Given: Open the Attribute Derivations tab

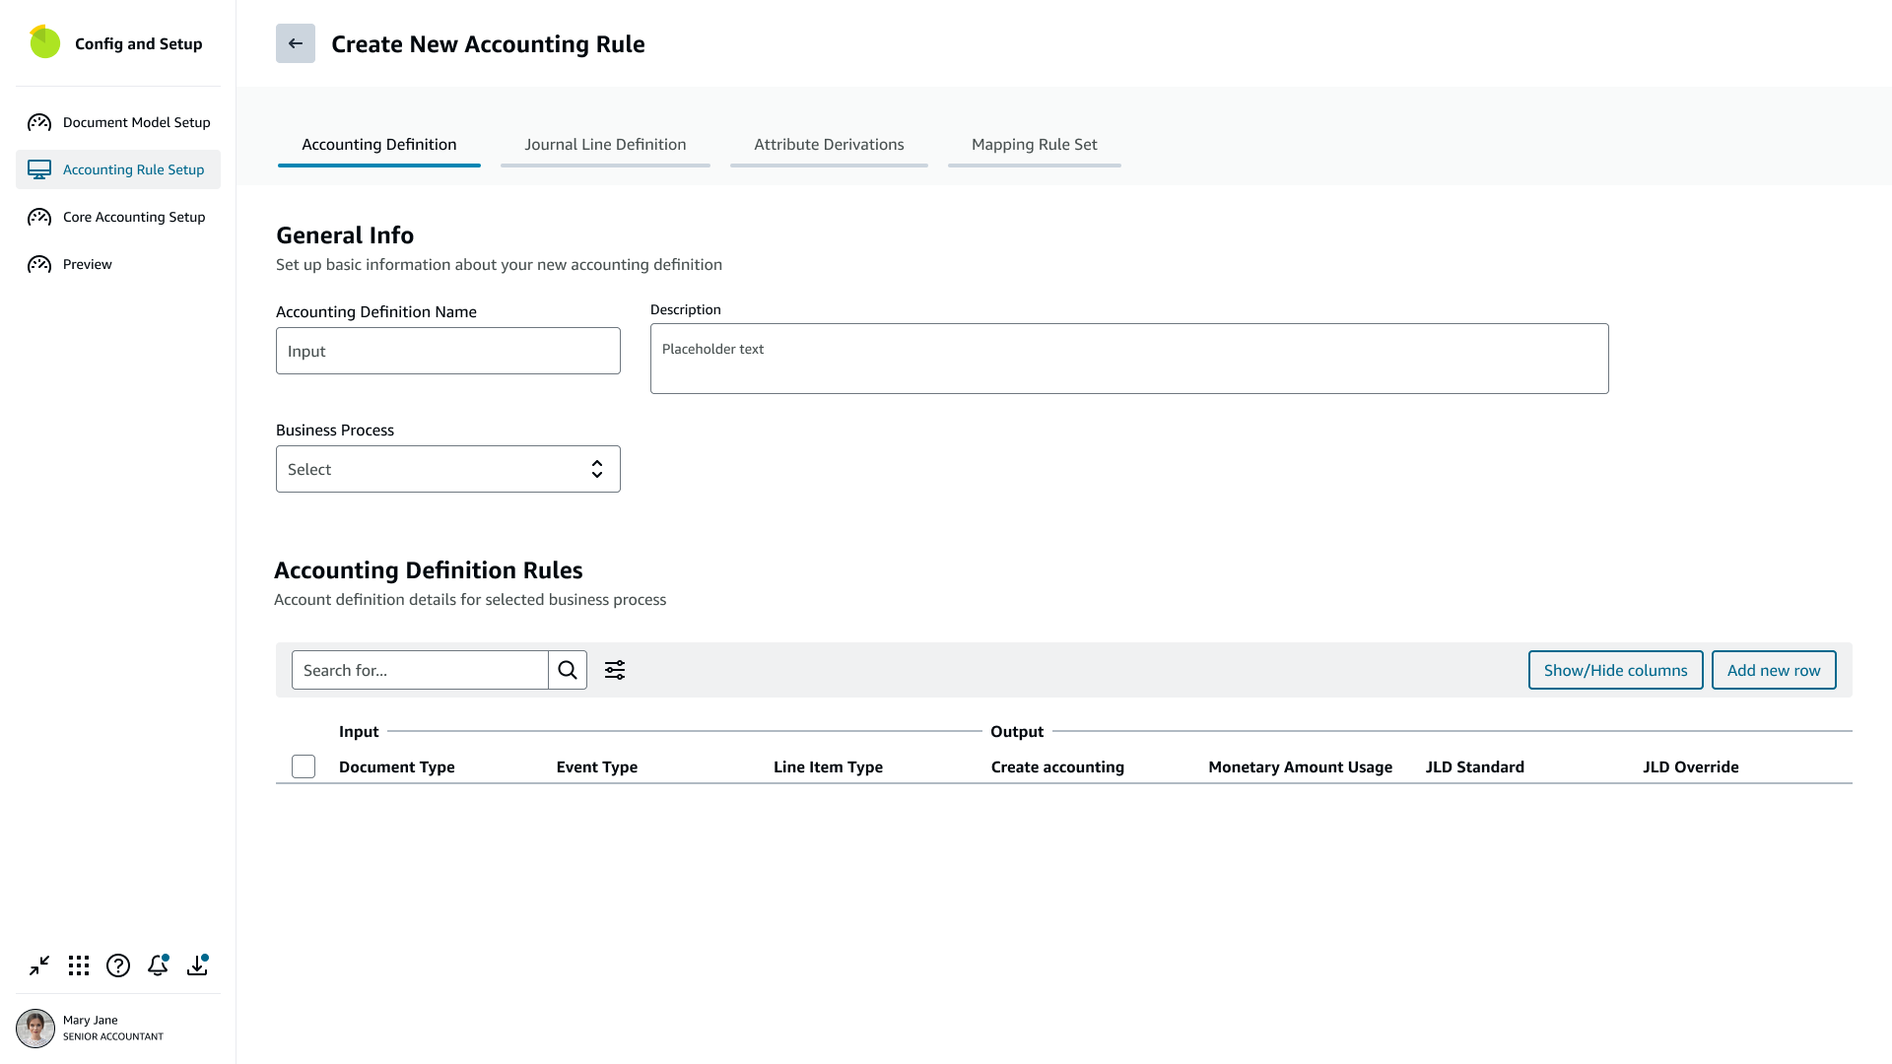Looking at the screenshot, I should pos(829,145).
